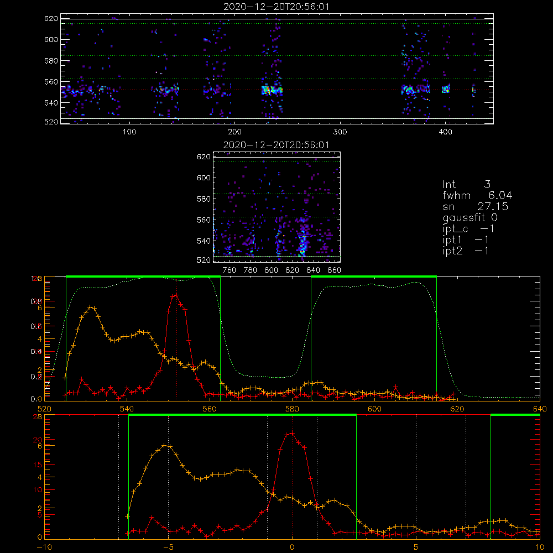This screenshot has height=553, width=553.
Task: Click the top plot title 2020-12-20T20:56:01
Action: click(276, 7)
